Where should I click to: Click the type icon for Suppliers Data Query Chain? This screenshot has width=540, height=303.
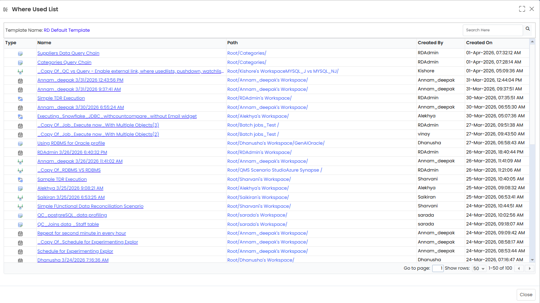pyautogui.click(x=20, y=53)
